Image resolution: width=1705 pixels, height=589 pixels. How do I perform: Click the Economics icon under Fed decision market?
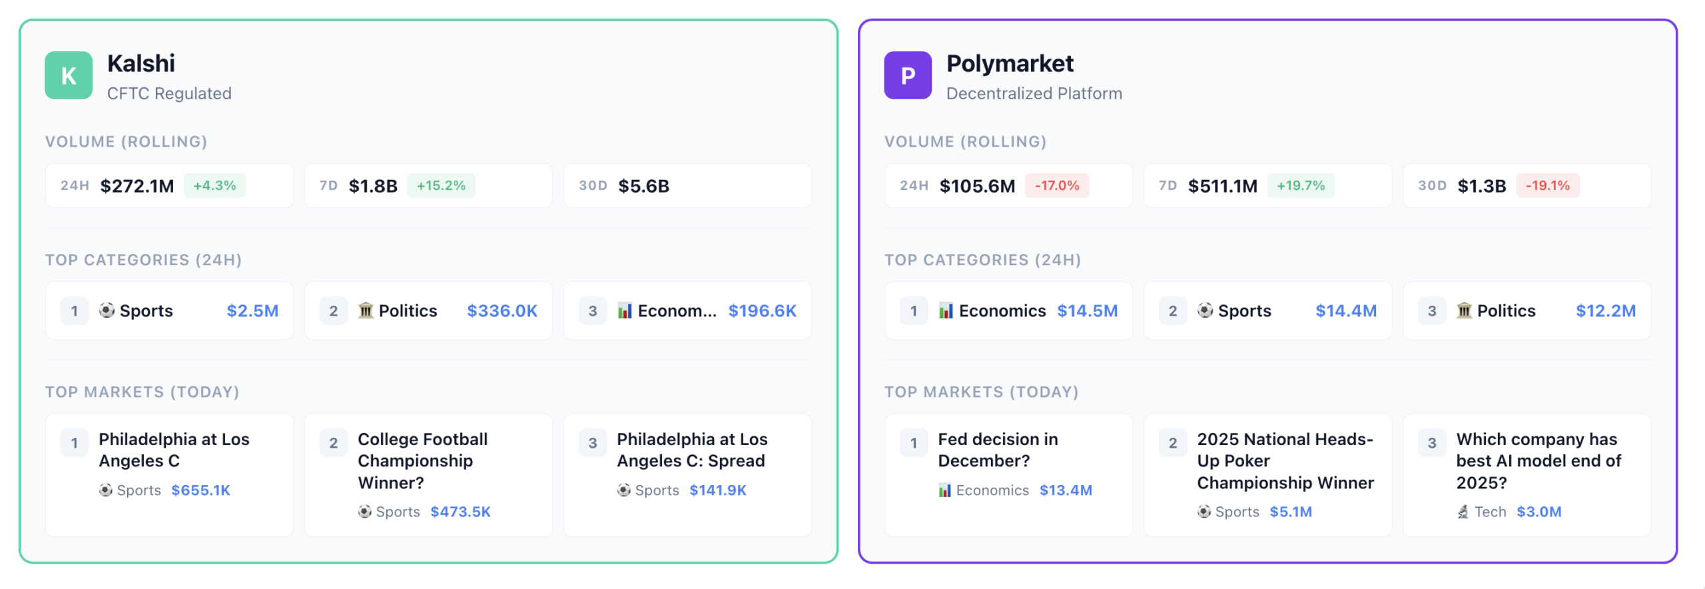pos(944,490)
